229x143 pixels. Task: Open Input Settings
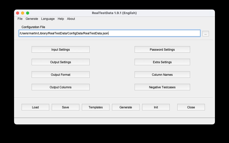61,50
